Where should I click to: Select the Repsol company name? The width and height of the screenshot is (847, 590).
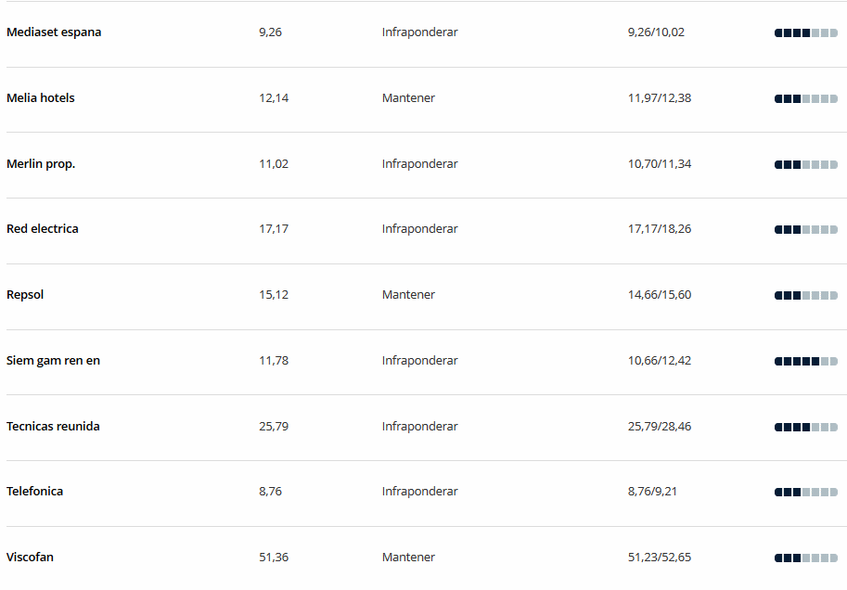coord(25,295)
